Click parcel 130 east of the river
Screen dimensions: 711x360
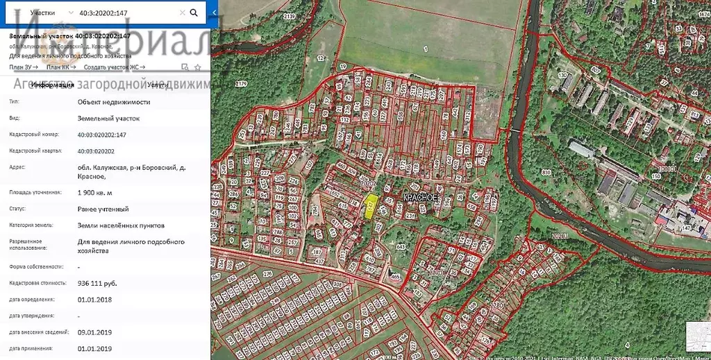coord(562,76)
